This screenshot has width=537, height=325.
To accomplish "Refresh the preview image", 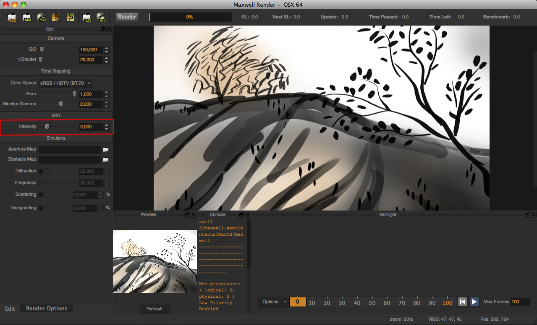I will [x=155, y=309].
